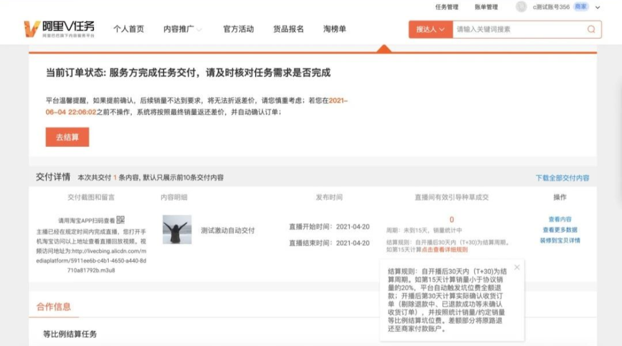Go to 个人首页 tab
The image size is (622, 346).
click(129, 29)
